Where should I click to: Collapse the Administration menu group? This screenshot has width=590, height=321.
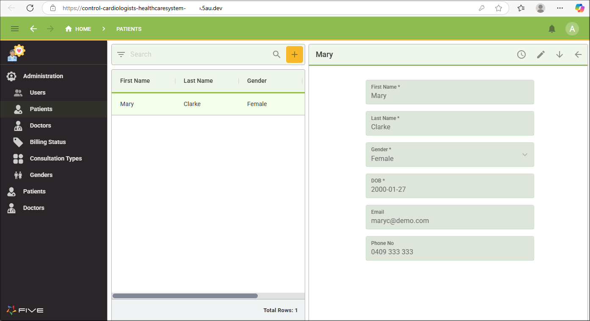tap(53, 76)
